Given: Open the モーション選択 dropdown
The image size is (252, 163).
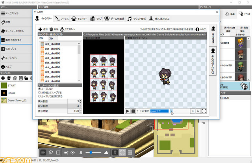Looking at the screenshot, I should [x=171, y=111].
